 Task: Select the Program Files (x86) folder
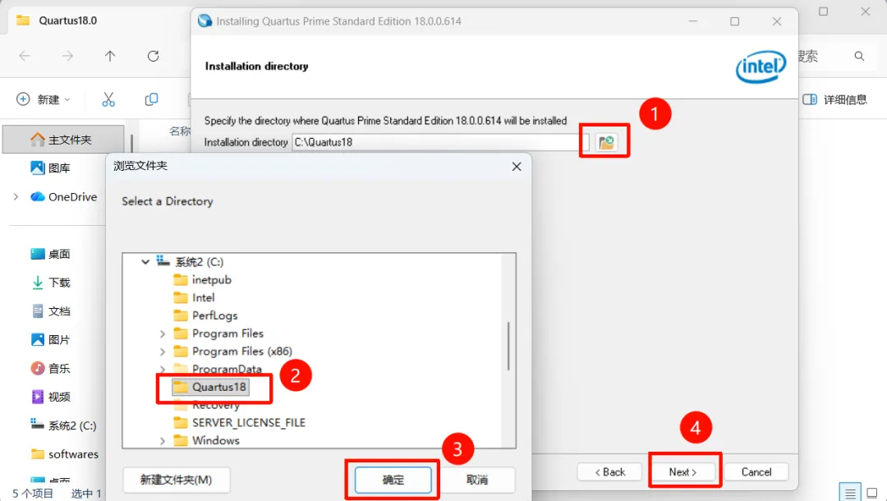[x=233, y=352]
